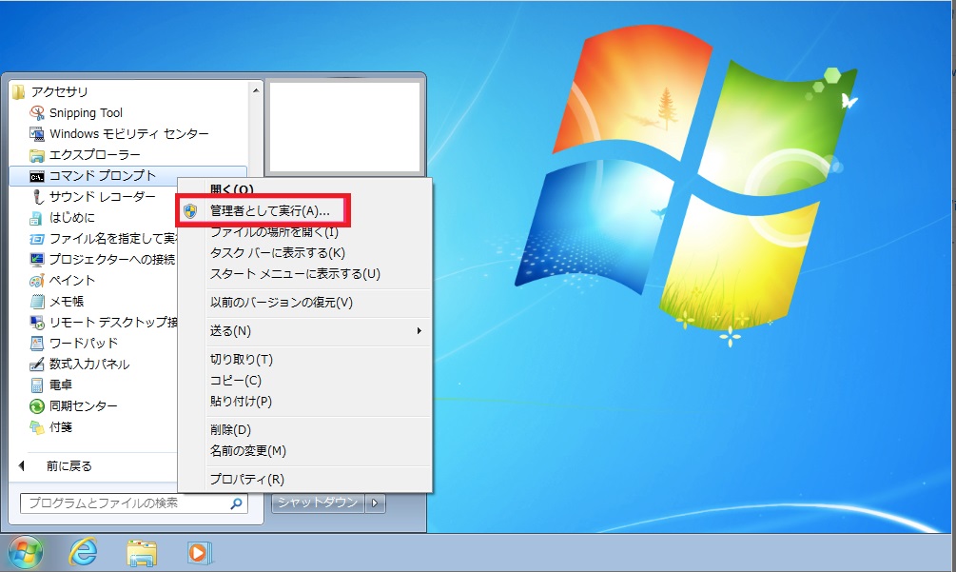The height and width of the screenshot is (572, 956).
Task: Choose 削除(D) in the context menu
Action: [230, 430]
